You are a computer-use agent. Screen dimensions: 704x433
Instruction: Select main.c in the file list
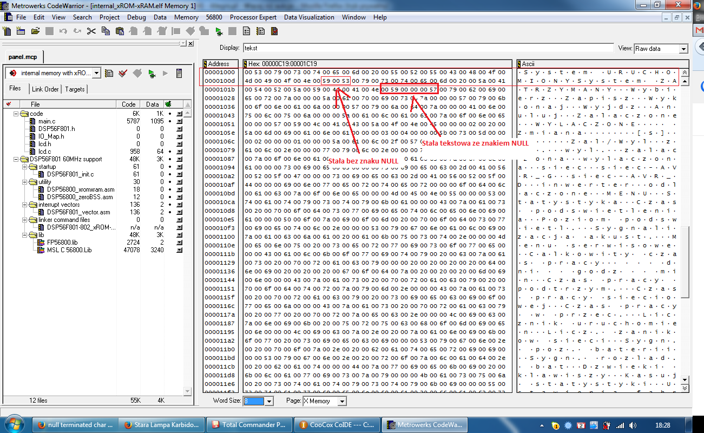pos(47,121)
